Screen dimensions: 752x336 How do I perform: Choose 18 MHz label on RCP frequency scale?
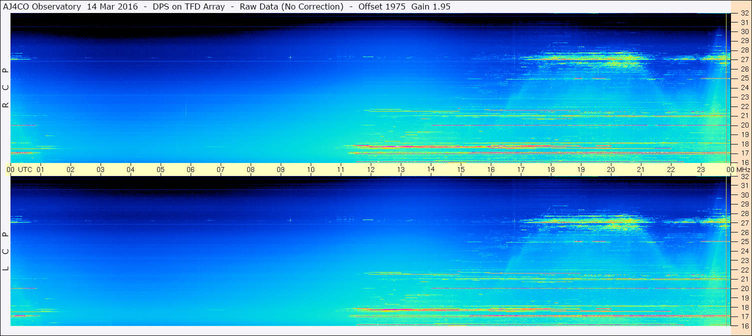pyautogui.click(x=744, y=144)
